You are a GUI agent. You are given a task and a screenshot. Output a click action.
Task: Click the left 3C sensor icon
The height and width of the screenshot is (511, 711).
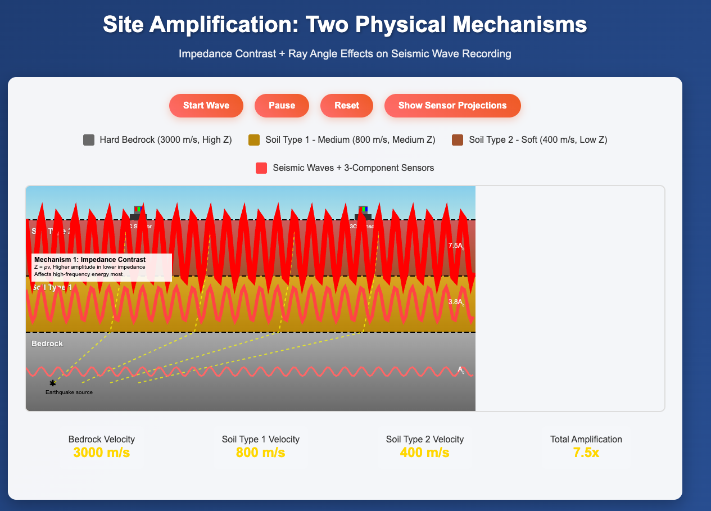(138, 214)
